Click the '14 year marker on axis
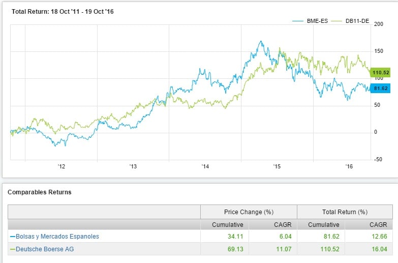The height and width of the screenshot is (263, 398). [205, 166]
